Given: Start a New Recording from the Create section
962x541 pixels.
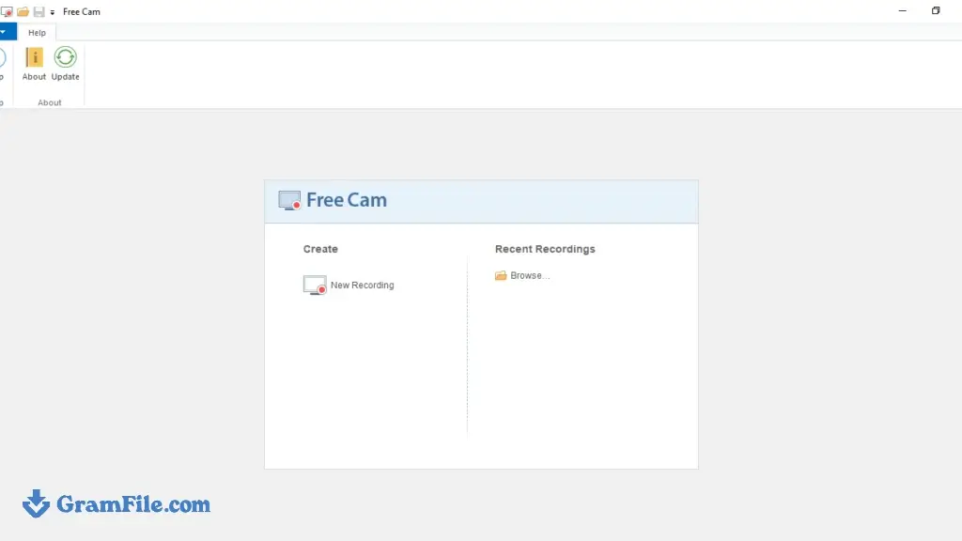Looking at the screenshot, I should point(349,286).
